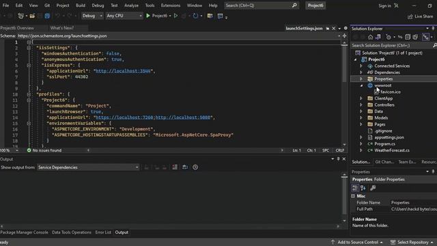This screenshot has width=437, height=246.
Task: Open Show output from Service Dependencies dropdown
Action: click(88, 167)
